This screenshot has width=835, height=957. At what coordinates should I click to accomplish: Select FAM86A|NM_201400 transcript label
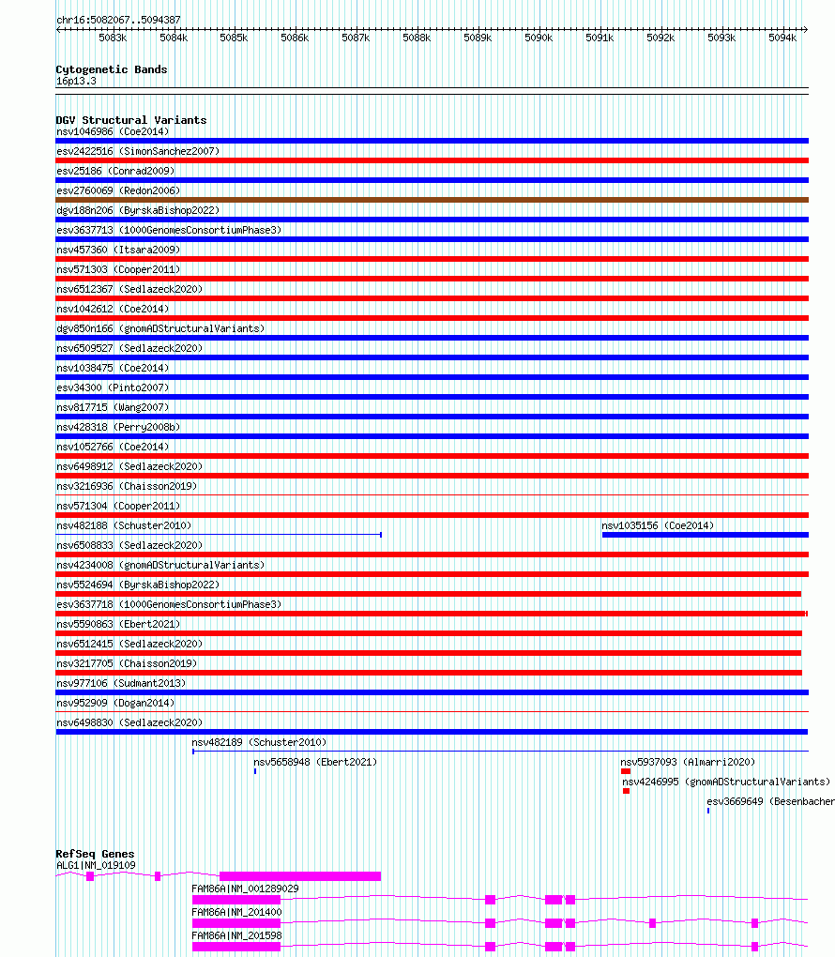tap(236, 912)
